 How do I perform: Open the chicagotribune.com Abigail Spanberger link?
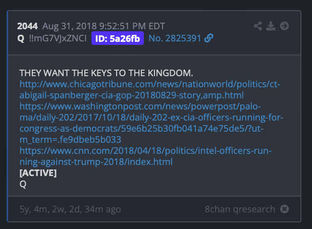149,90
